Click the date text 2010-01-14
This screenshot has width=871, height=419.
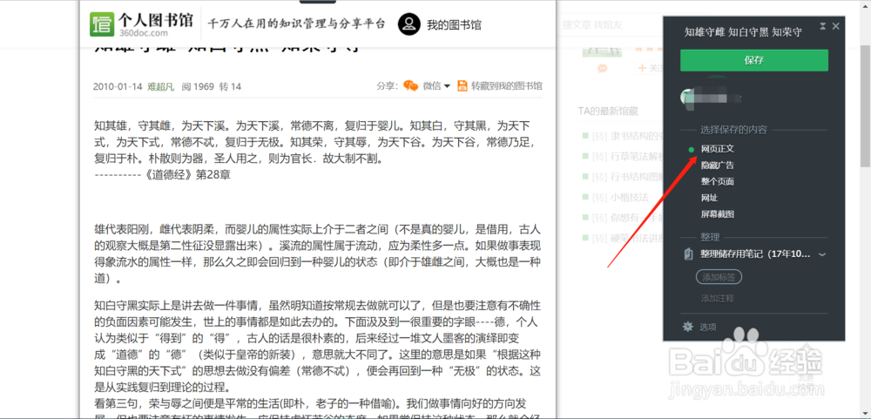[118, 87]
